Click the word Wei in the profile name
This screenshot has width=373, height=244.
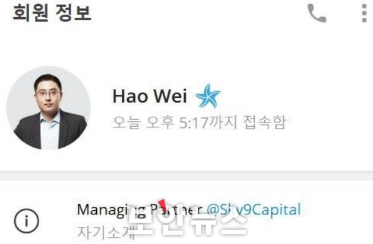170,96
